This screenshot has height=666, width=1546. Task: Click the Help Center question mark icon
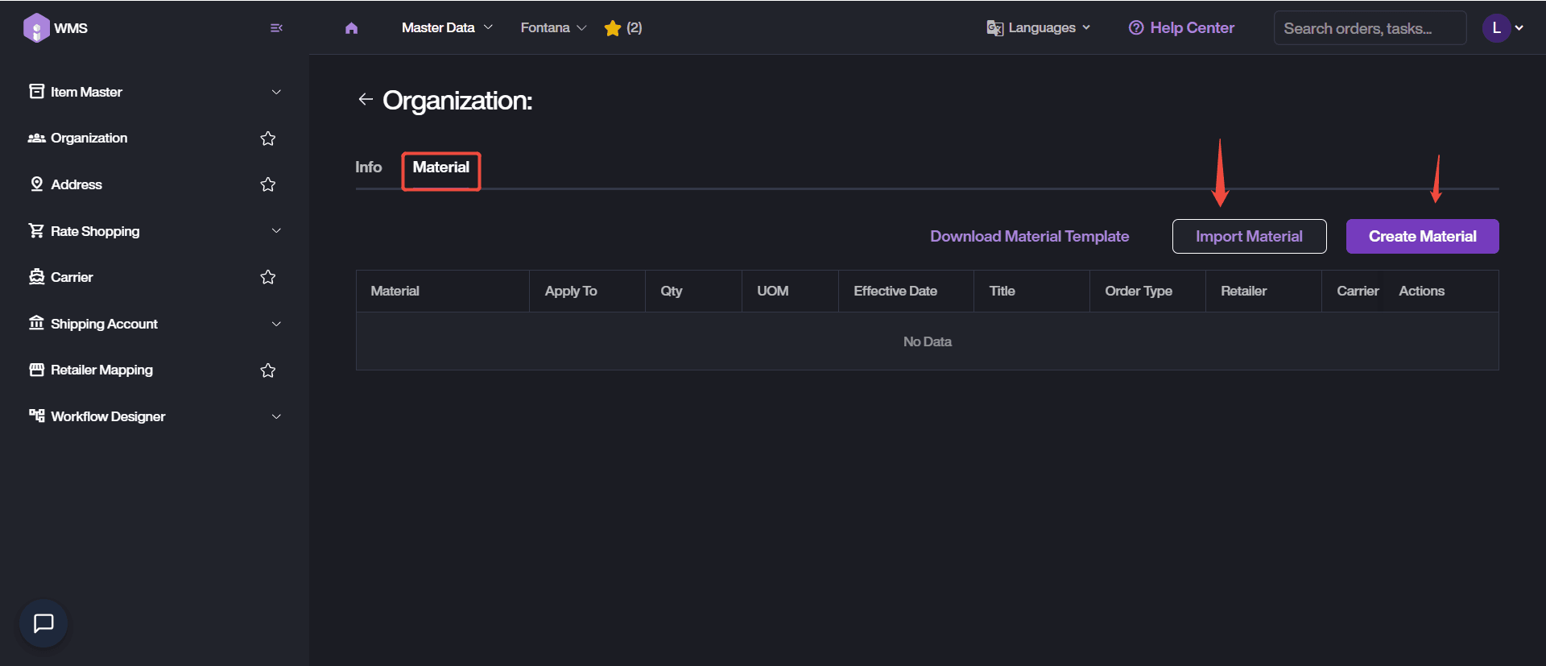click(x=1135, y=28)
